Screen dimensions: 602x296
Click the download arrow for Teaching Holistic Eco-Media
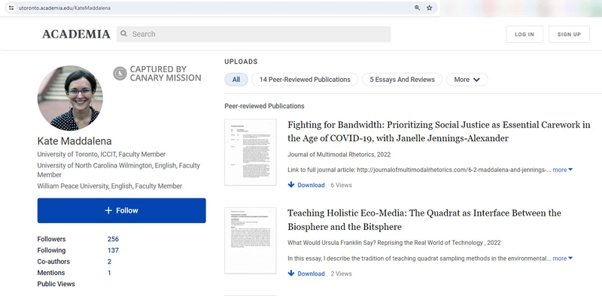(291, 273)
